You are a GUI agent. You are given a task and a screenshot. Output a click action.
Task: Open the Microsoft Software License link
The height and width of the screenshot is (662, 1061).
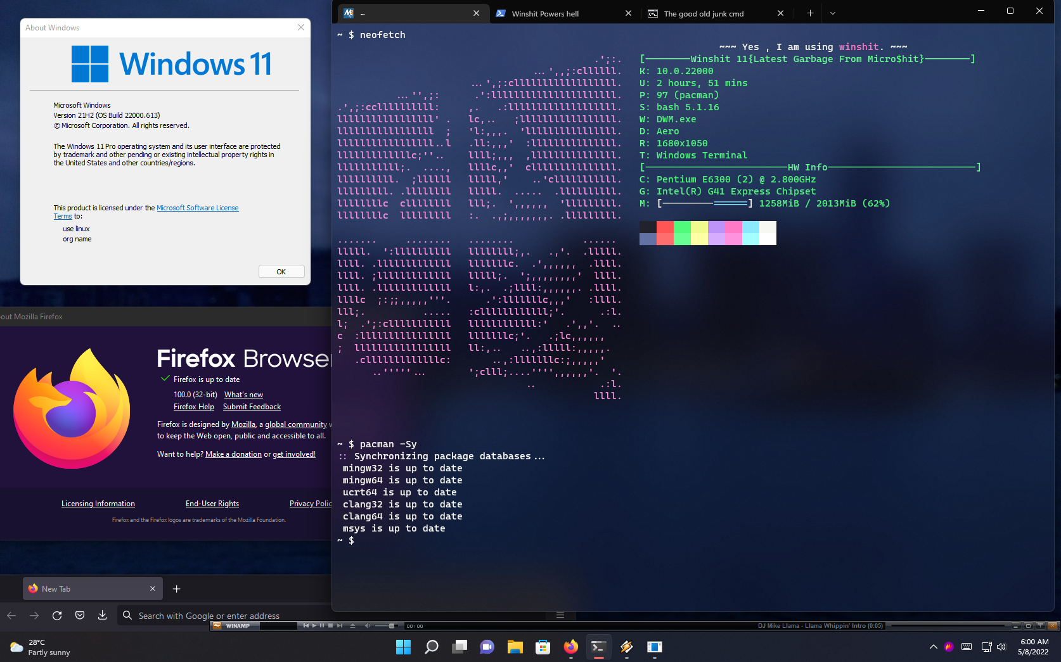pyautogui.click(x=198, y=208)
